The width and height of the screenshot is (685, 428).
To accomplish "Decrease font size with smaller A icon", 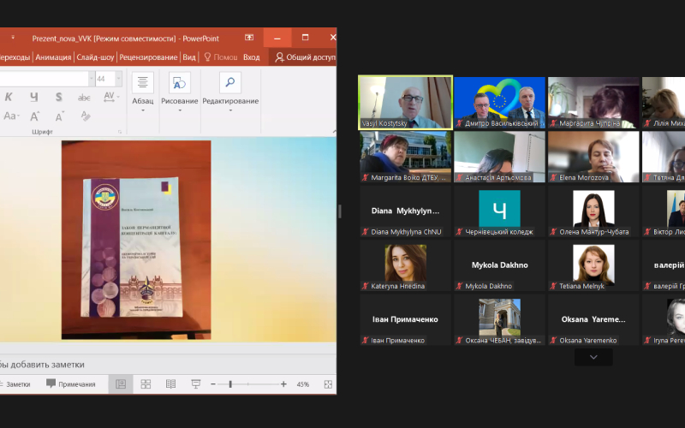I will click(59, 116).
